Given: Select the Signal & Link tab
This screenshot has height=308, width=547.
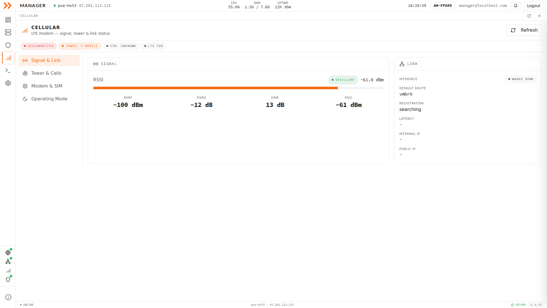Looking at the screenshot, I should tap(49, 60).
